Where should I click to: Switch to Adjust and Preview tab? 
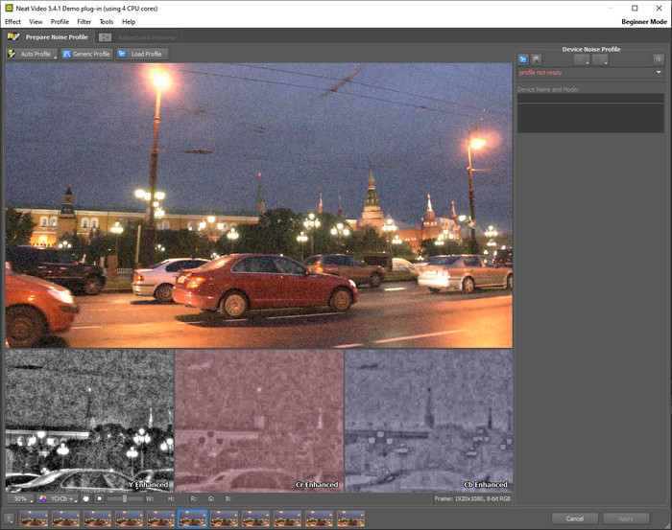(137, 37)
